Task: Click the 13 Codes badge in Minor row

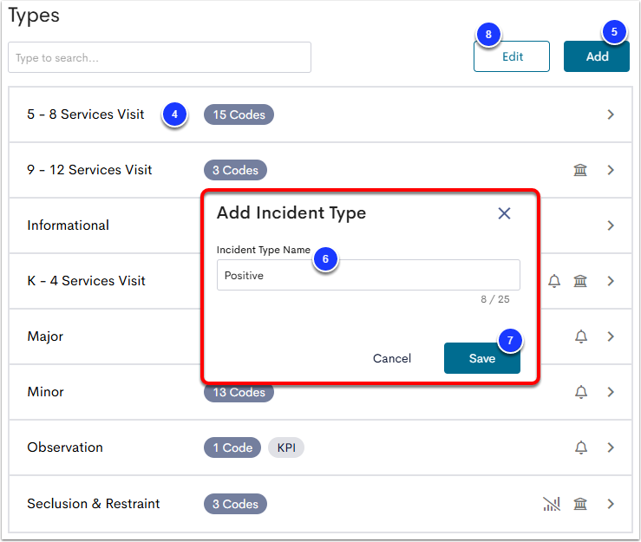Action: point(239,393)
